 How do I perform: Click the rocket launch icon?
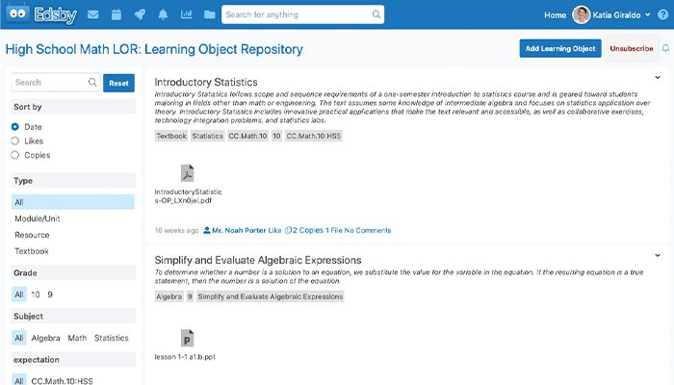(x=140, y=15)
